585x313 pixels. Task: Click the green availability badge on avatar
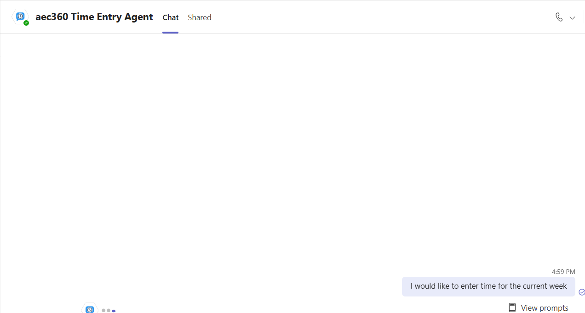pos(26,22)
